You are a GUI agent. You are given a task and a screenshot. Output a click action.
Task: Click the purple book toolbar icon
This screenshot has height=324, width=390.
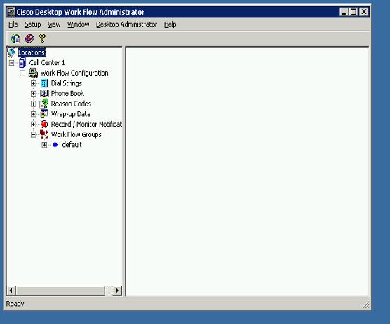tap(29, 38)
